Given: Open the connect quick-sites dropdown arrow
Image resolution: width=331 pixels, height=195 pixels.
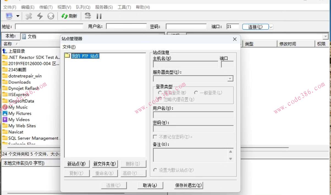Looking at the screenshot, I should pos(271,26).
